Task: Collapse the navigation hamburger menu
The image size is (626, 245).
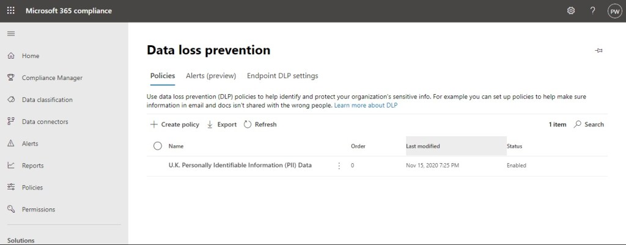Action: point(10,33)
